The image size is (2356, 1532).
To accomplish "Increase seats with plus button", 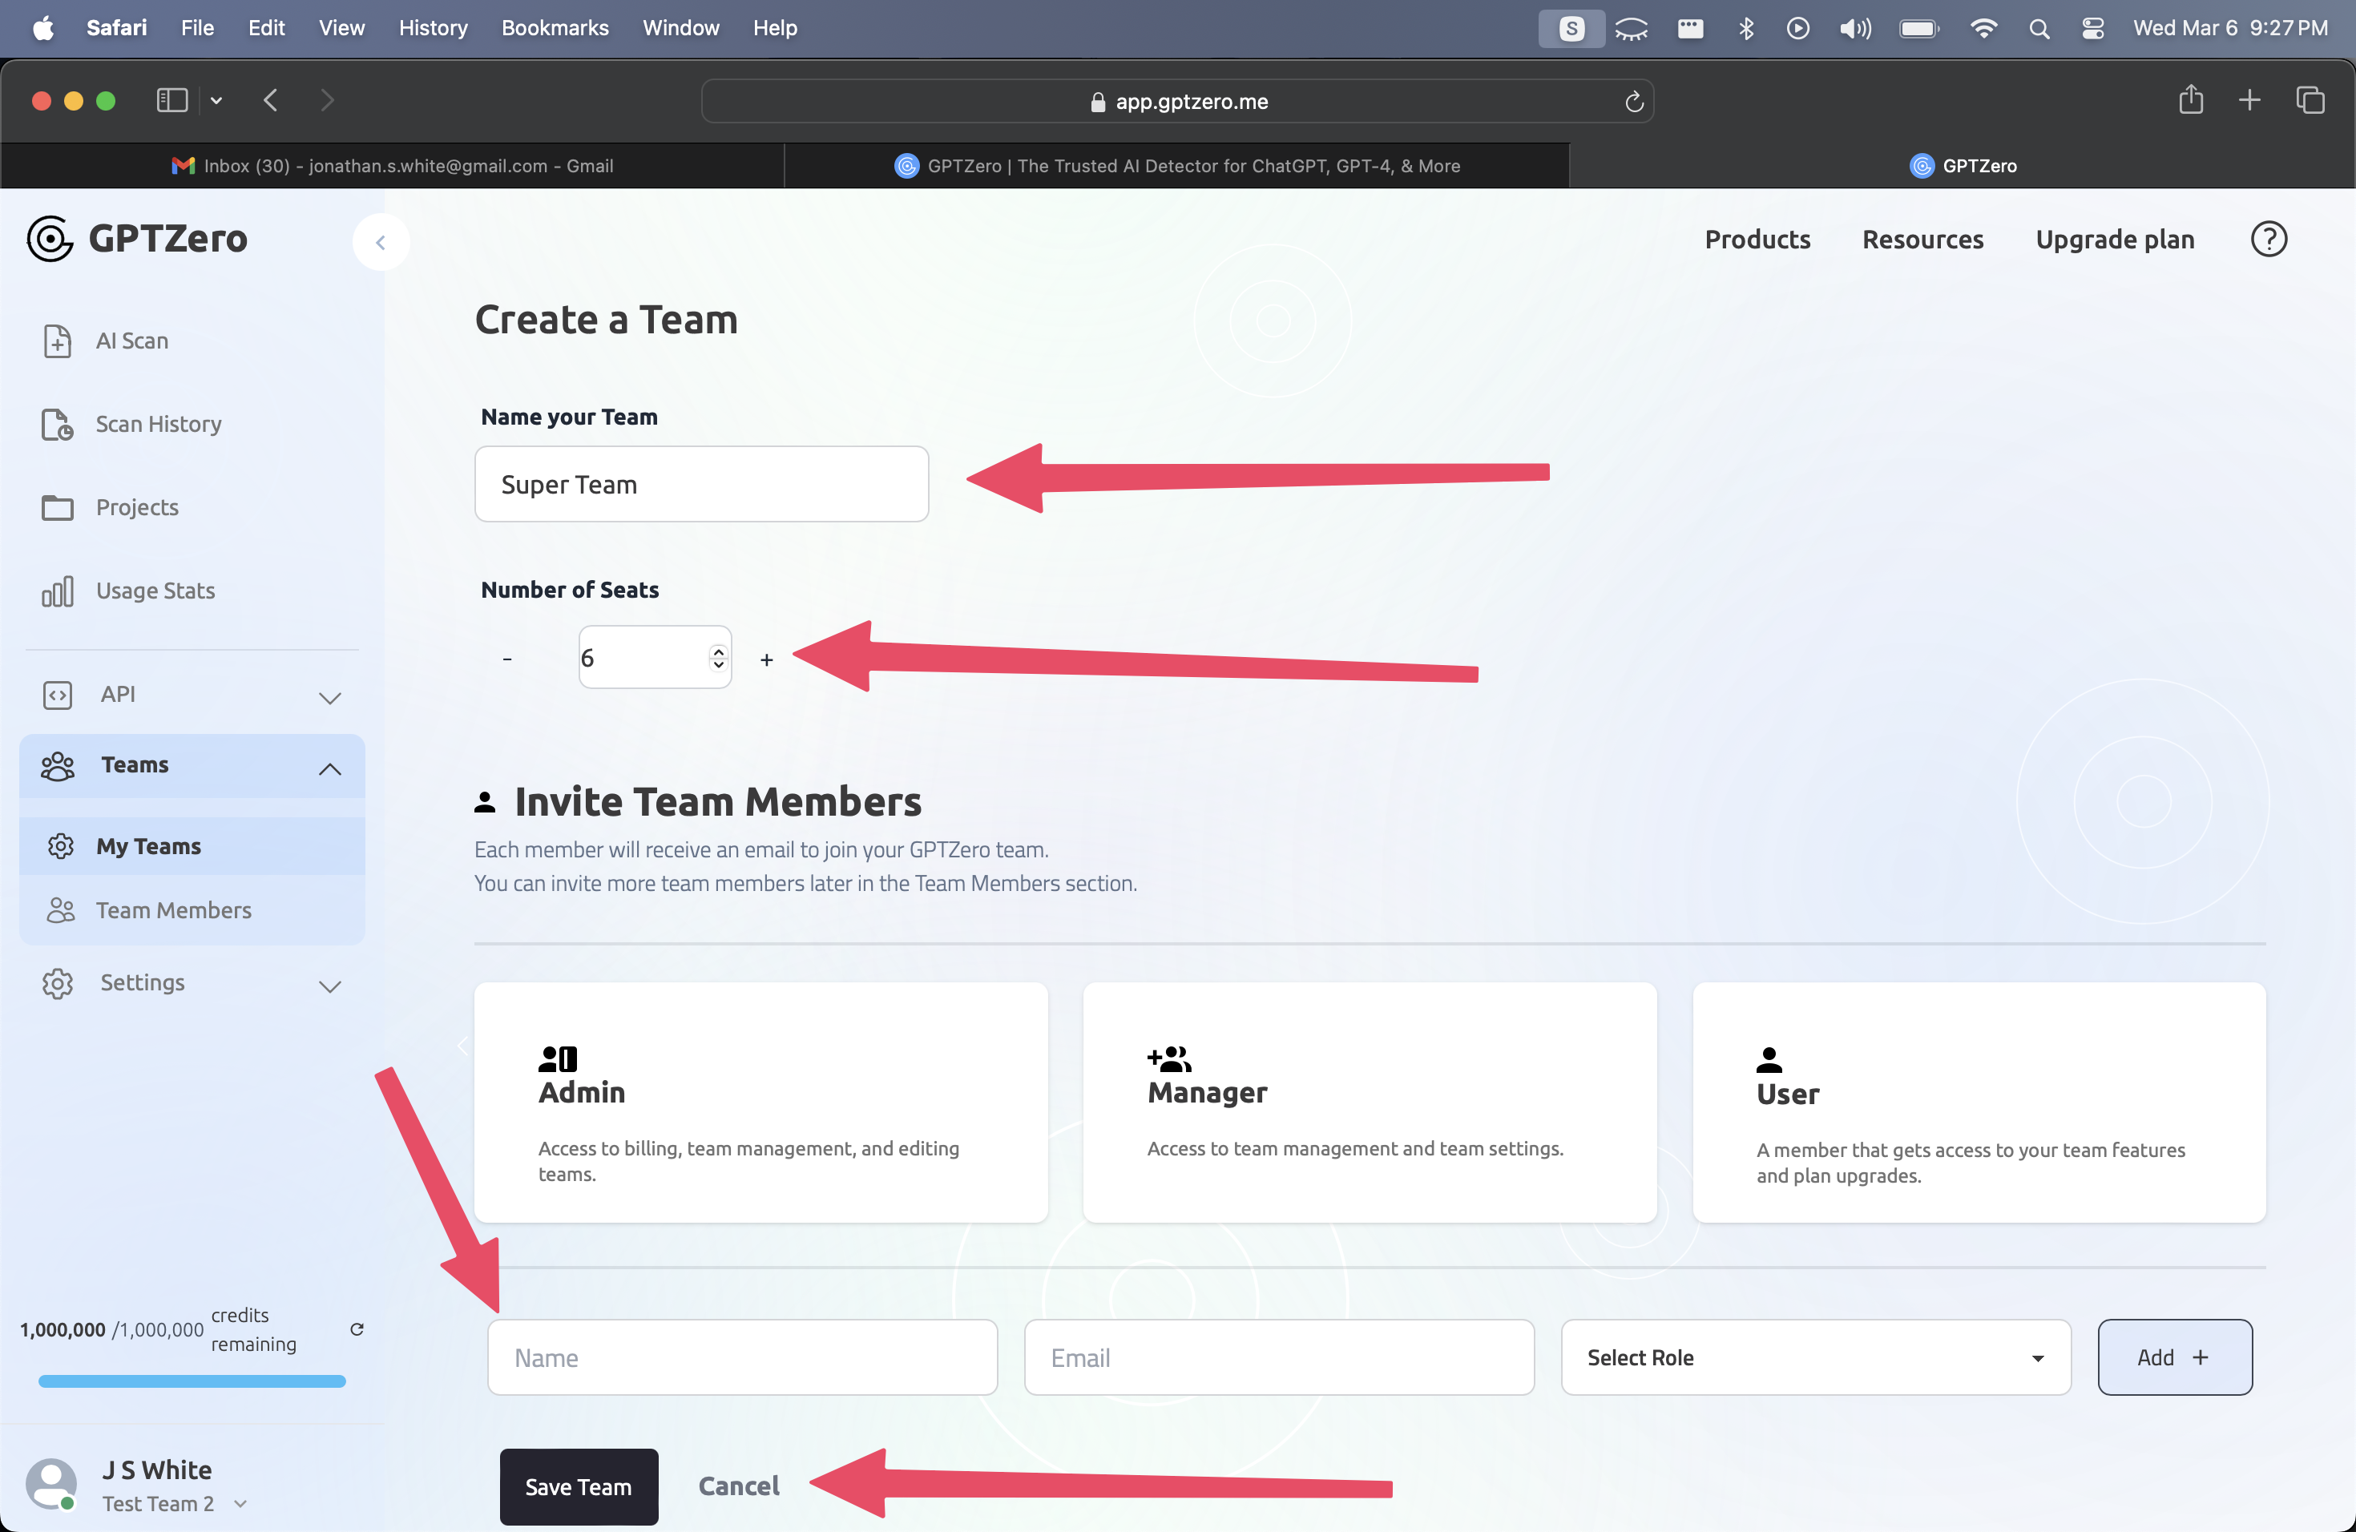I will click(766, 659).
